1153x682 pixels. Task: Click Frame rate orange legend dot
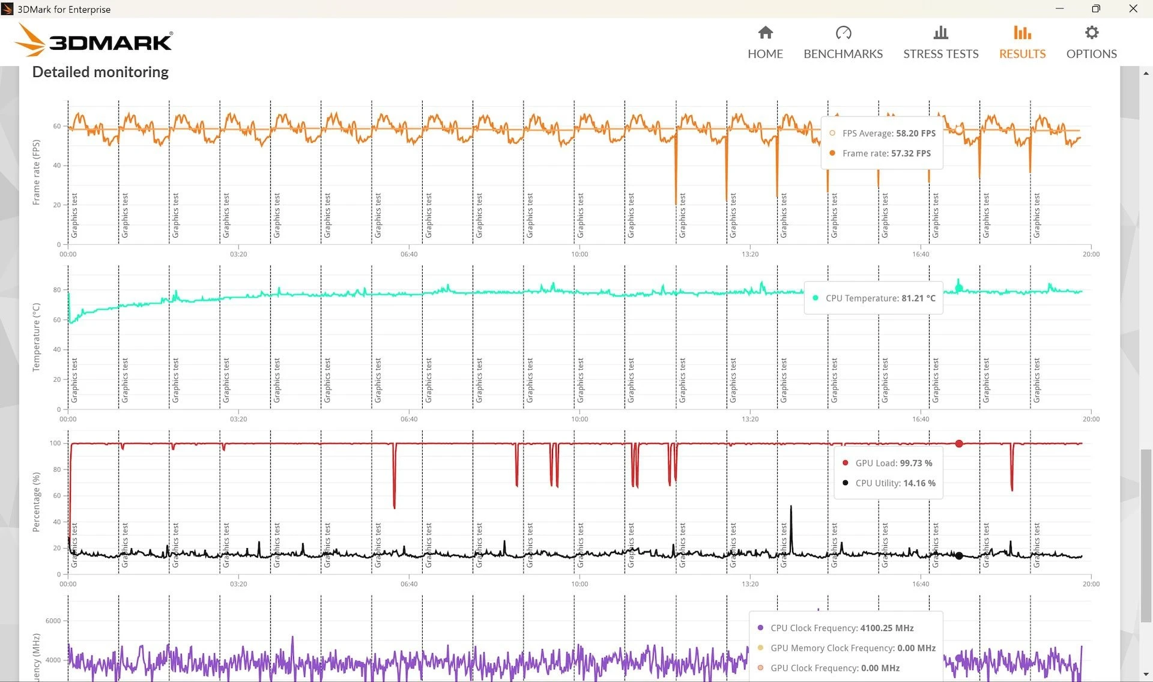point(832,153)
